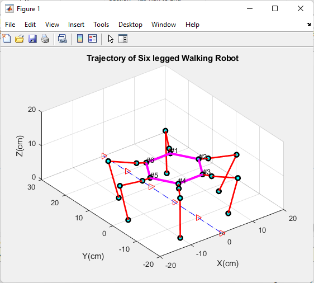Click the dock figure arrow in the menu bar
Screen dimensions: 314x283
pos(308,24)
